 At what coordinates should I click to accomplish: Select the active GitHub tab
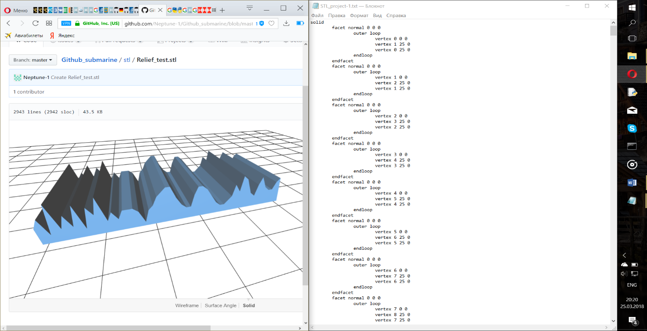[x=152, y=10]
